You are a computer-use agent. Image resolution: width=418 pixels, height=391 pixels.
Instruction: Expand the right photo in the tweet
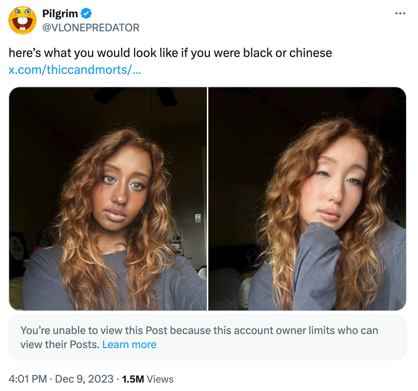click(307, 199)
